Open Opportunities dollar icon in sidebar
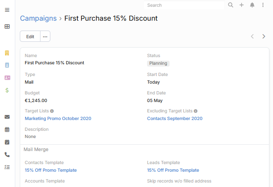The width and height of the screenshot is (273, 187). [x=7, y=90]
